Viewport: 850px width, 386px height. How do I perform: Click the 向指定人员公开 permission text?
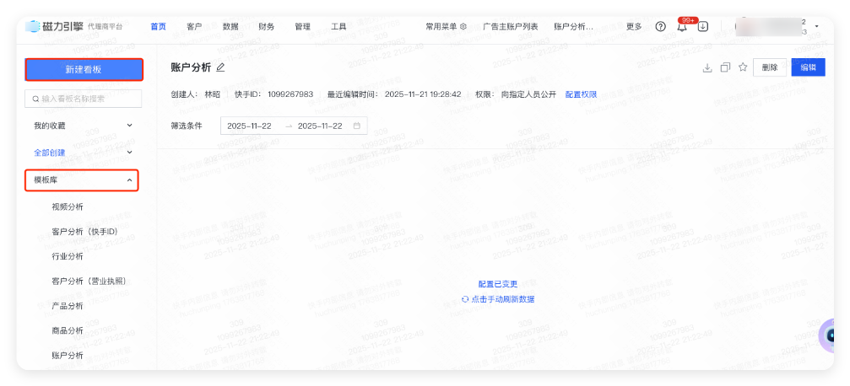pyautogui.click(x=528, y=94)
